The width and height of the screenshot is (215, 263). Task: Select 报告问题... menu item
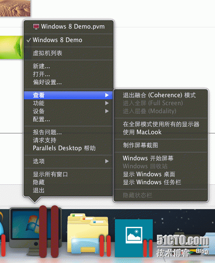[69, 132]
